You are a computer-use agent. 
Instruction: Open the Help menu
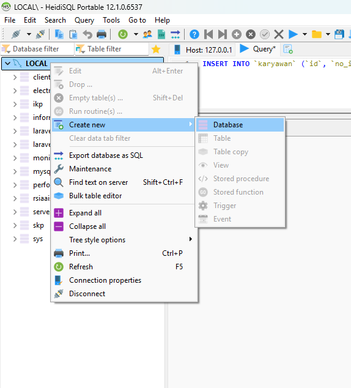pos(162,20)
